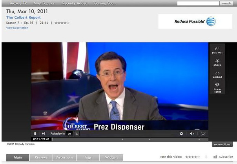Image resolution: width=237 pixels, height=164 pixels.
Task: Switch to the Discussions tab
Action: pos(64,157)
